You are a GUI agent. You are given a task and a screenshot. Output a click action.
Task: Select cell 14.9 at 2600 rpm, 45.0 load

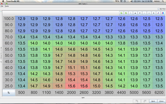pos(84,62)
